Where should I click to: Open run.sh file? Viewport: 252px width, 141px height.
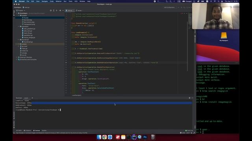23,55
